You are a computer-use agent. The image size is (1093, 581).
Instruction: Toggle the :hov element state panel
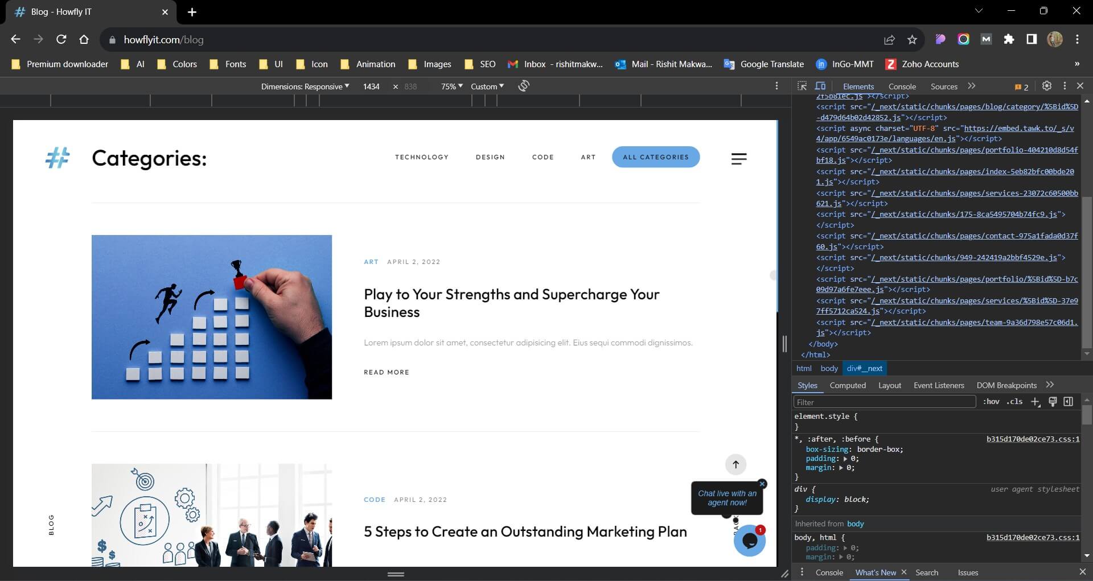click(x=991, y=402)
